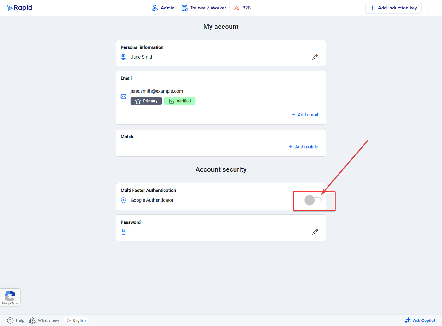Screen dimensions: 442x326
Task: Click the user avatar next to Jane Smith
Action: [x=123, y=57]
